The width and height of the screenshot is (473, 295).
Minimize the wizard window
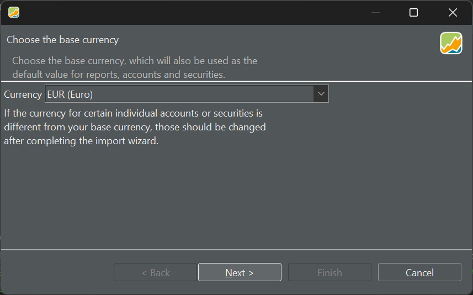click(x=375, y=12)
